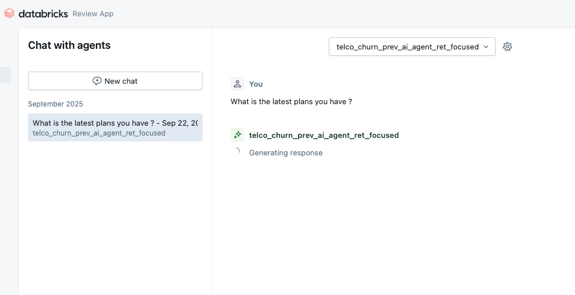Click the agent sparkle icon in response
575x295 pixels.
pyautogui.click(x=237, y=135)
